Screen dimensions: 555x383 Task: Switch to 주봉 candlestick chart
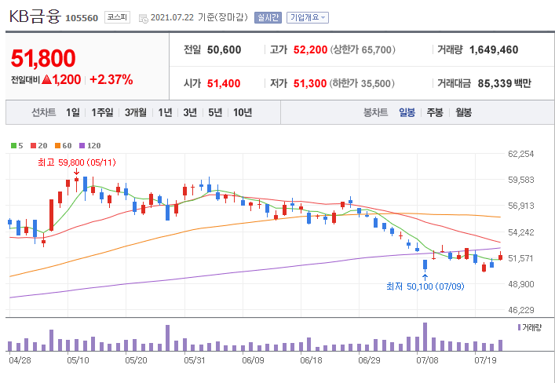click(x=435, y=112)
